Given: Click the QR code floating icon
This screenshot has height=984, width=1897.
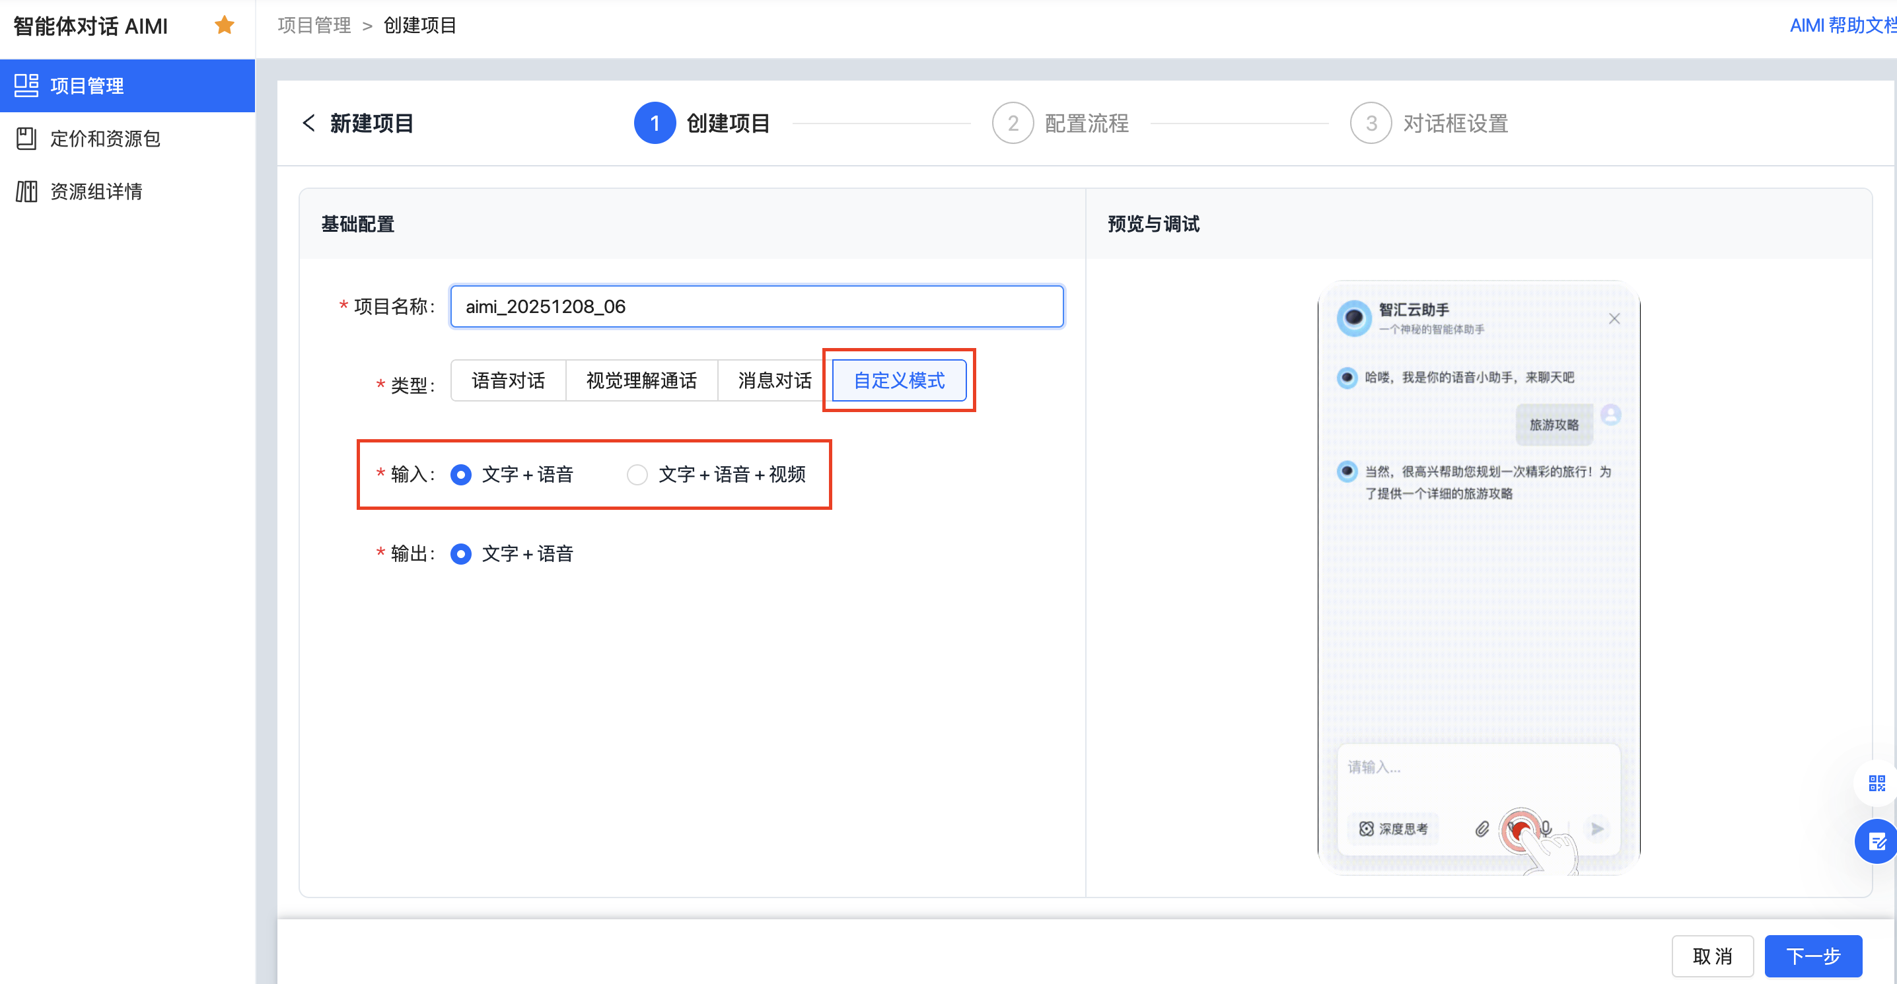Looking at the screenshot, I should (1877, 783).
